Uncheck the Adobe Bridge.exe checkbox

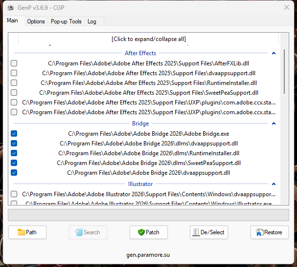(14, 133)
